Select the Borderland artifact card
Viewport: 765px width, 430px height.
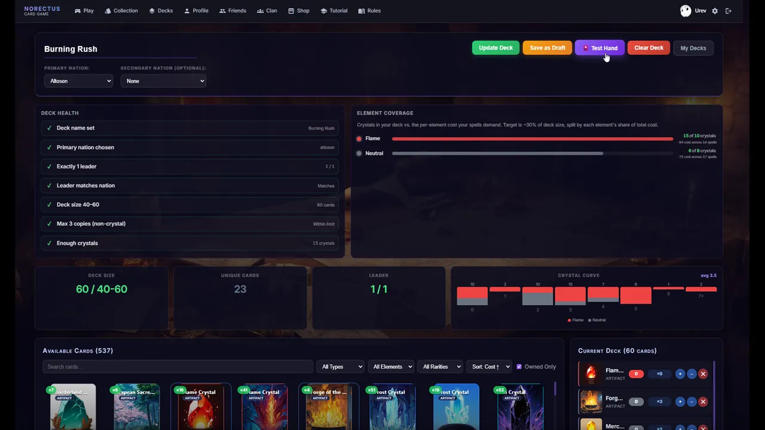(x=72, y=407)
